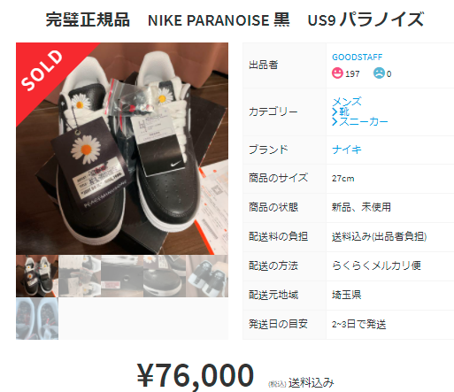Select the sixth thumbnail showing insoles
The height and width of the screenshot is (392, 454).
37,319
